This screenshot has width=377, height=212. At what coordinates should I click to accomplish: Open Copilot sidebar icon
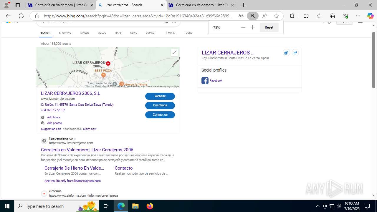370,16
